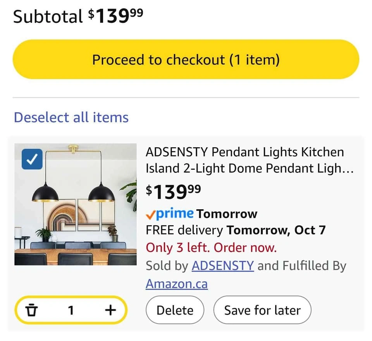Click the bold Tomorrow label beside prime
This screenshot has height=341, width=372.
click(x=227, y=214)
